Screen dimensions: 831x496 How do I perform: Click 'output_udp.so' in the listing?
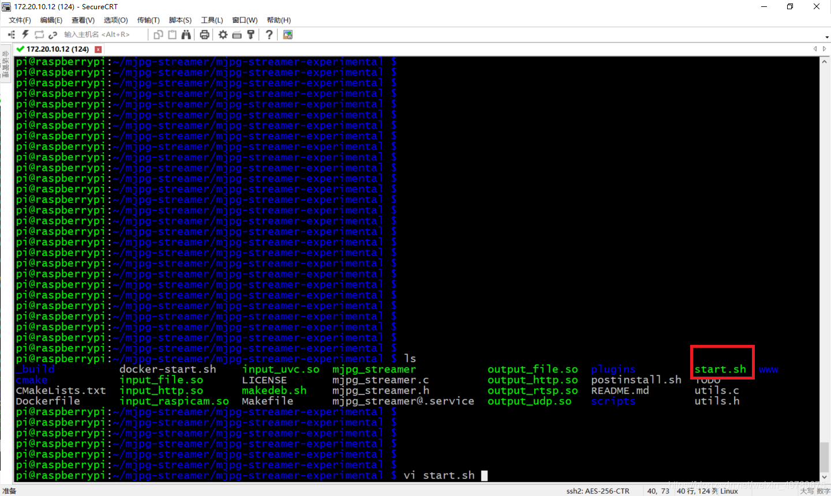coord(530,401)
